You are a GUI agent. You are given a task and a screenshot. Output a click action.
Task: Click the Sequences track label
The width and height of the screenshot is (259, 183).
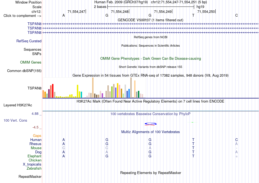tap(32, 49)
